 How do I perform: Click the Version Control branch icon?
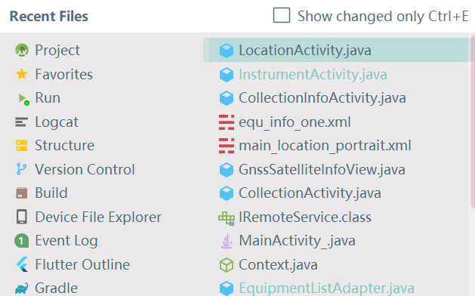coord(21,169)
